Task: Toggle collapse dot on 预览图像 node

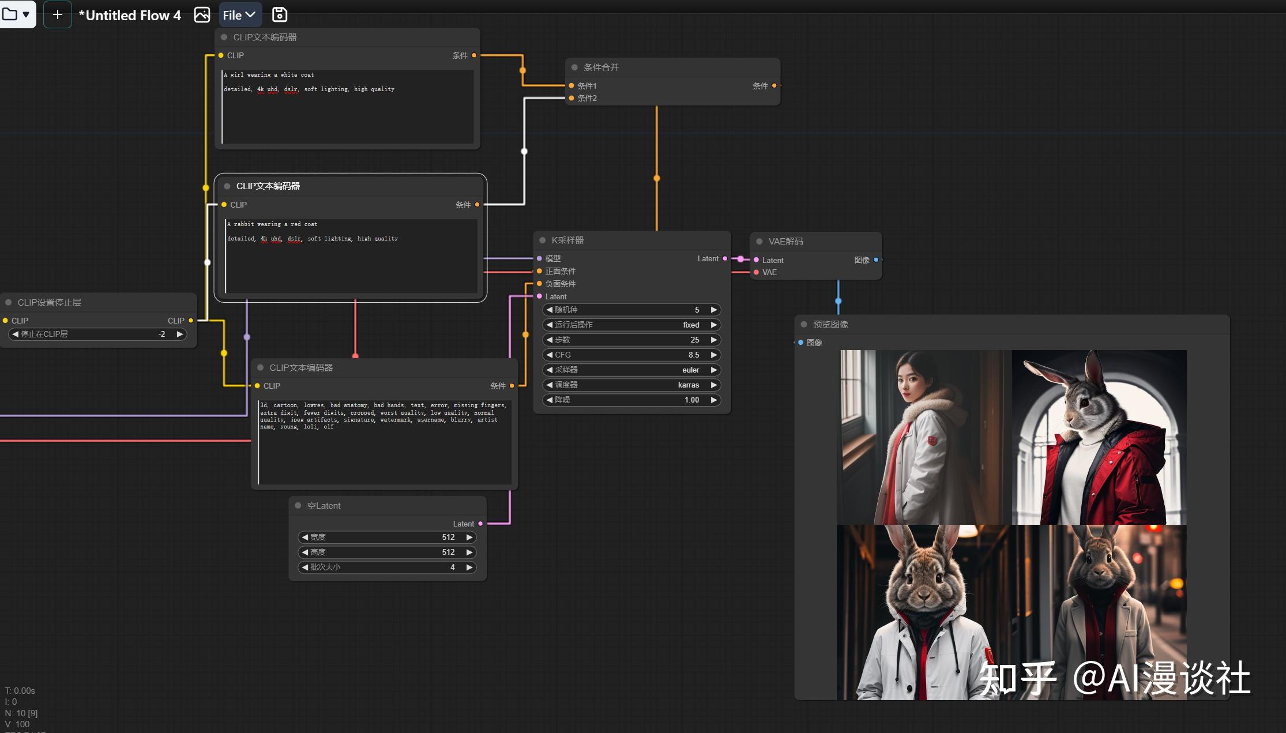Action: [804, 324]
